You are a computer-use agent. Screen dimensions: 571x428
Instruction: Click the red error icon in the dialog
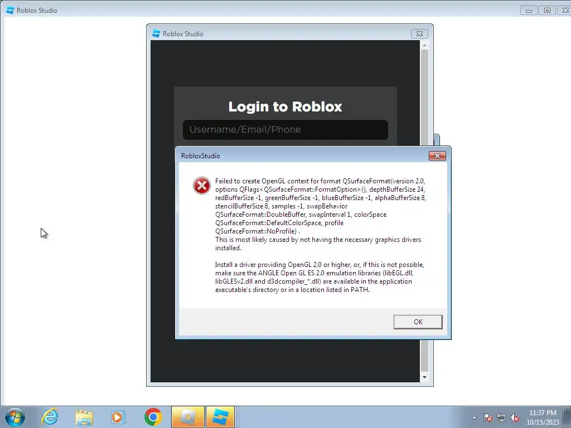click(x=202, y=186)
